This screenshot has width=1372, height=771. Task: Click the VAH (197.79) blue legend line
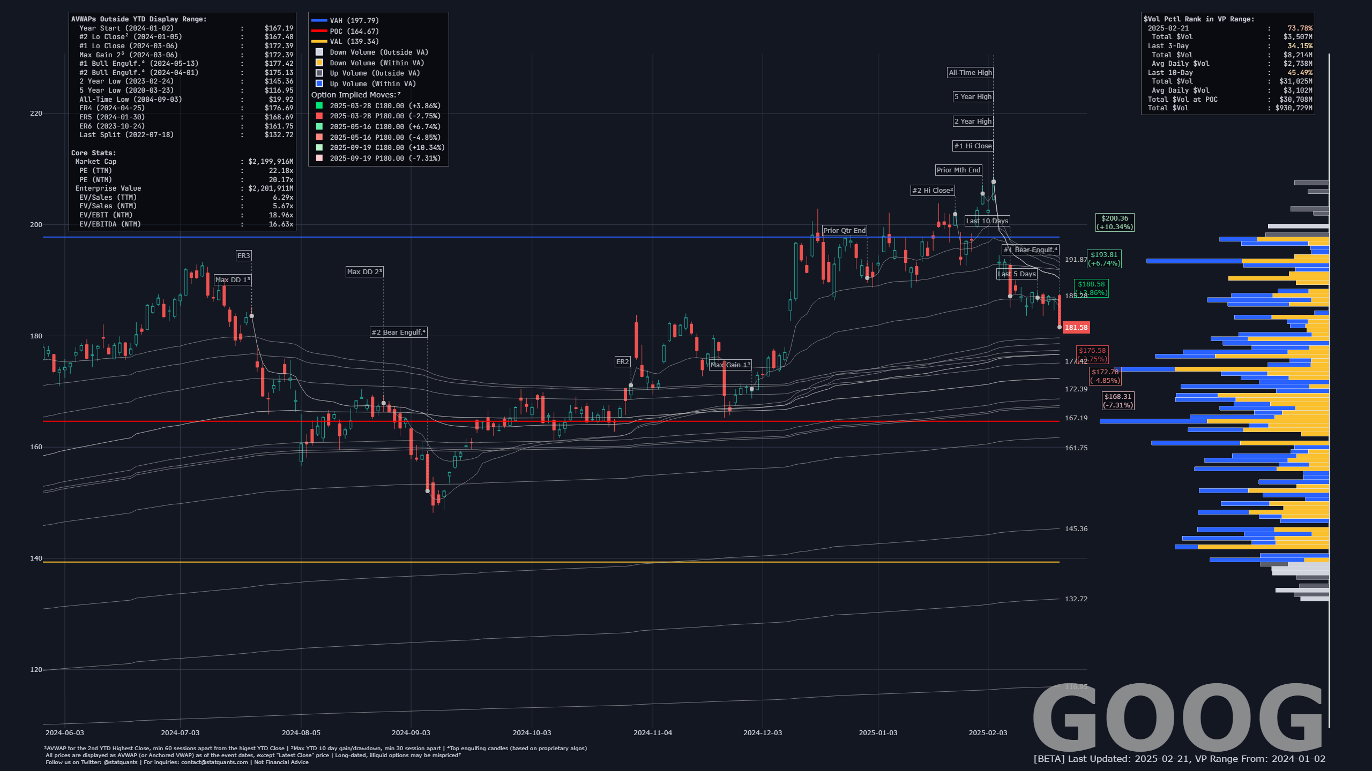[319, 21]
